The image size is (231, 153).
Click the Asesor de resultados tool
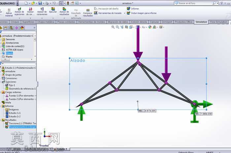coord(64,11)
